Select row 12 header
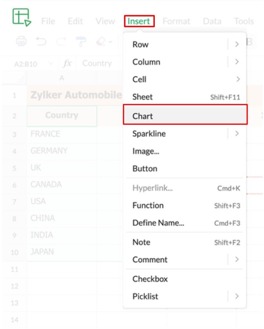This screenshot has height=329, width=264. point(14,286)
